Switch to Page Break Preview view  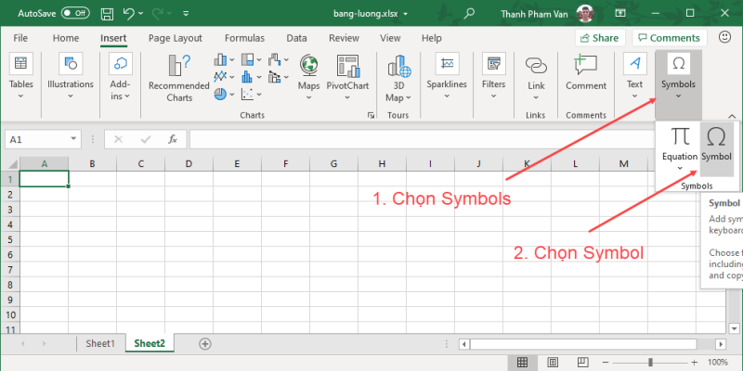(x=581, y=362)
